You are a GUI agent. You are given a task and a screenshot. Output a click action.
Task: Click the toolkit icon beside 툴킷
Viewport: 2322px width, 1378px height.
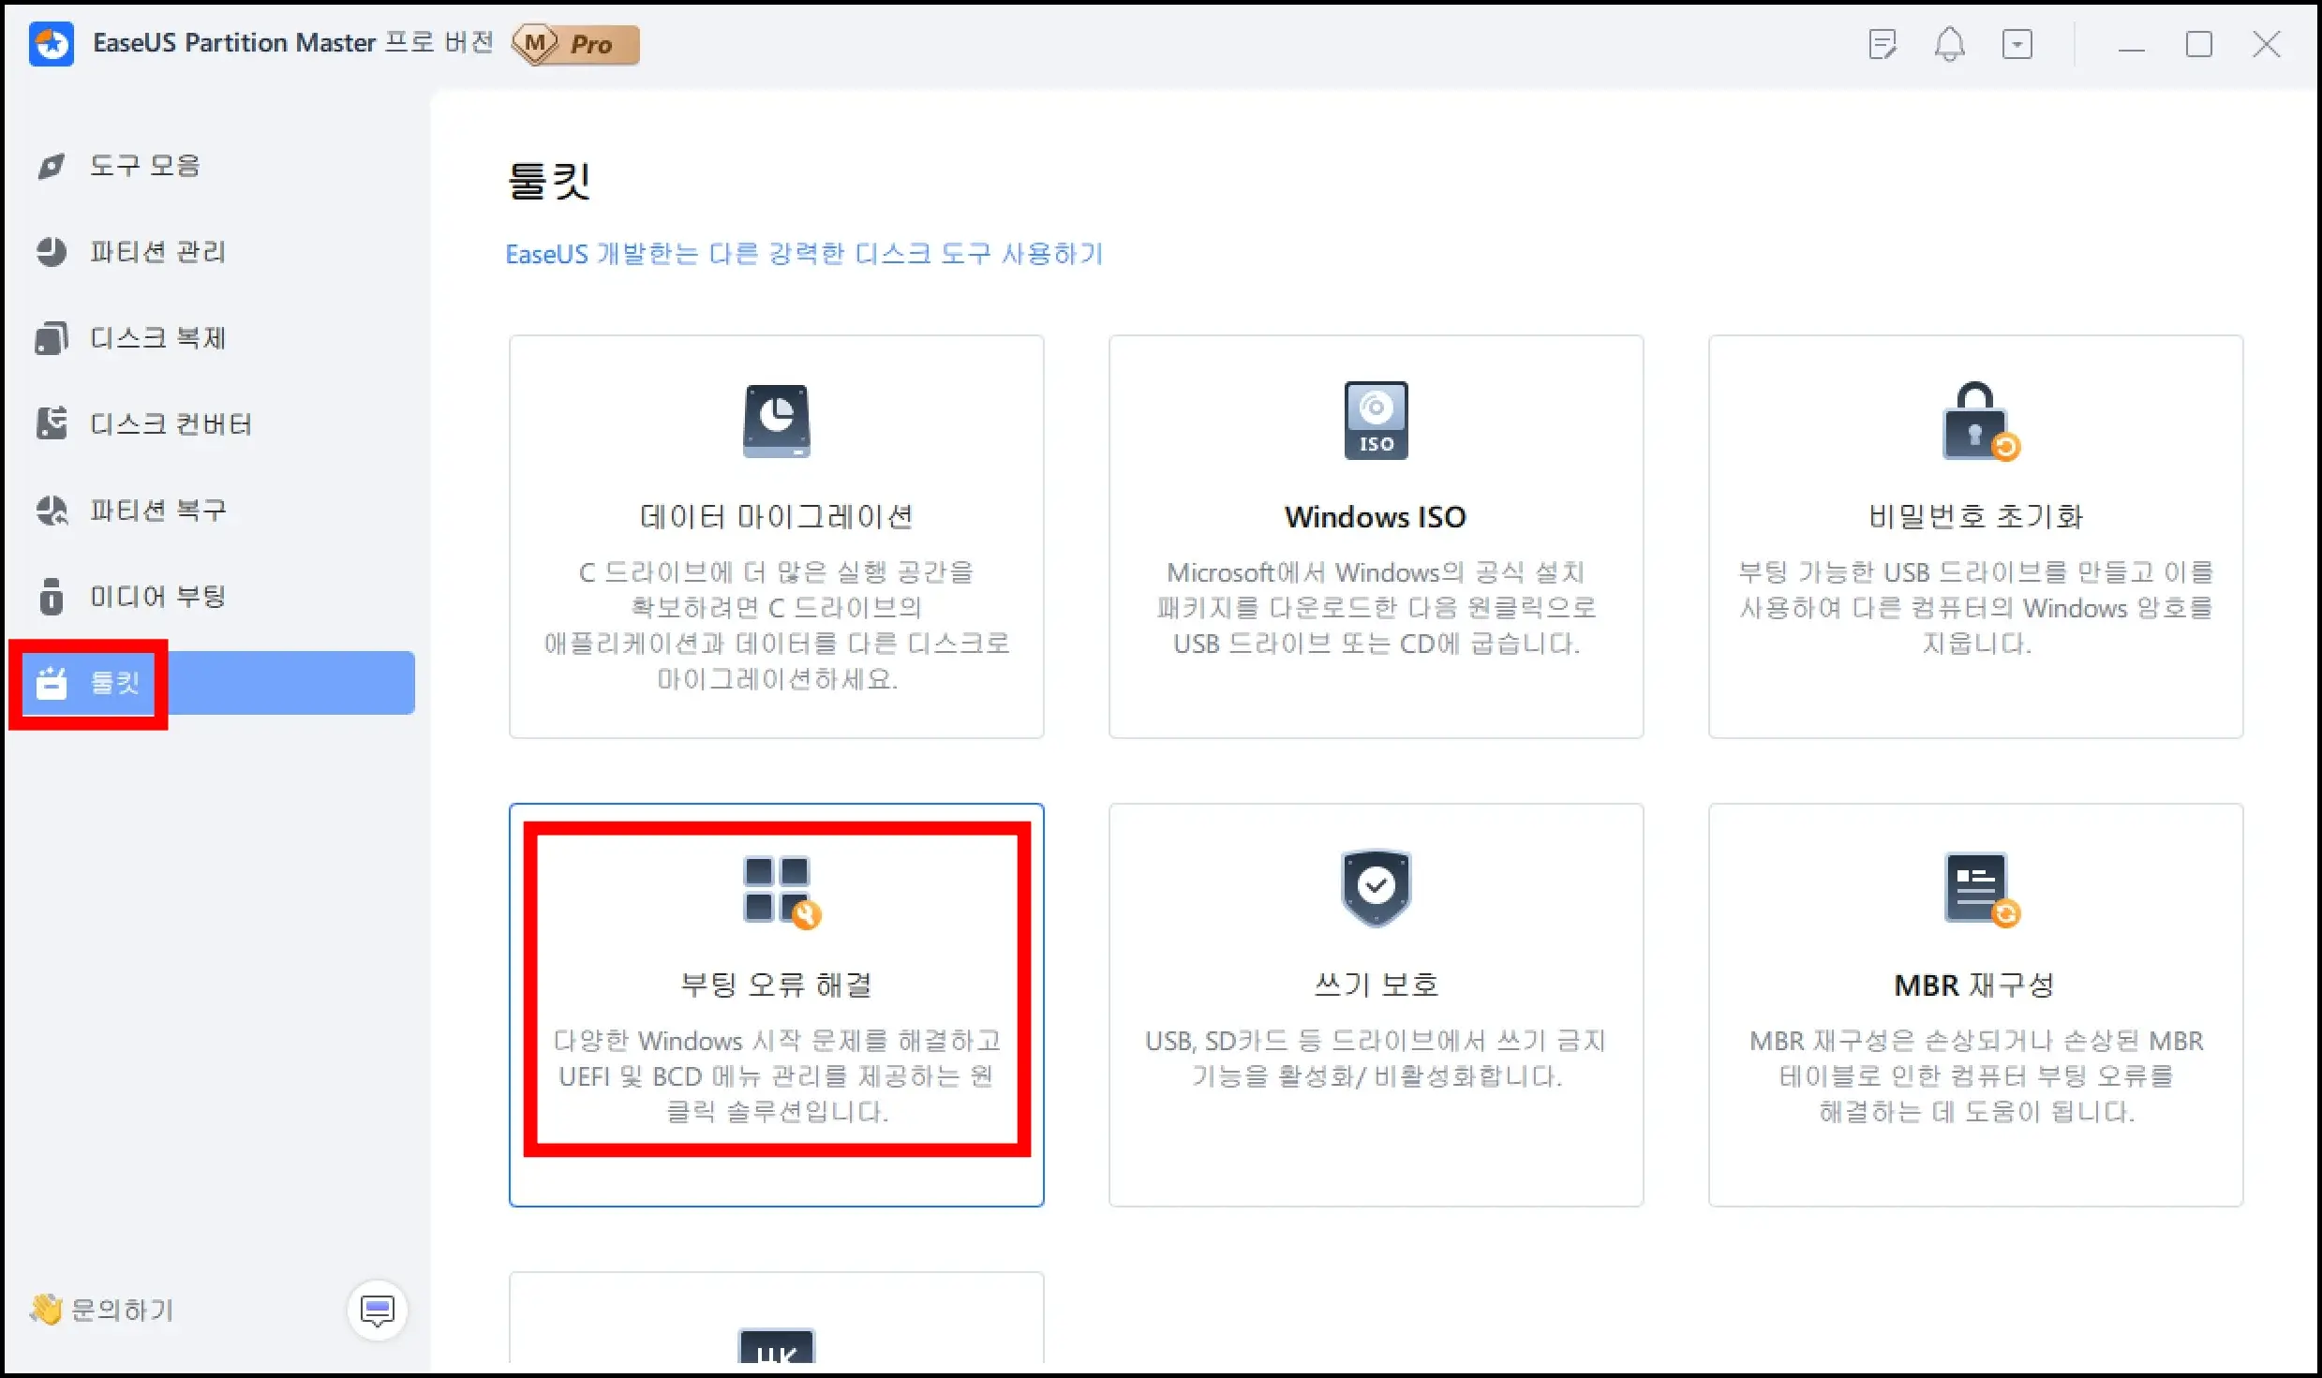pyautogui.click(x=52, y=683)
